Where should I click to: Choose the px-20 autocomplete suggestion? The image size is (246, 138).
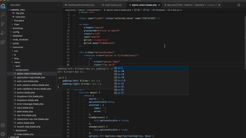(151, 71)
